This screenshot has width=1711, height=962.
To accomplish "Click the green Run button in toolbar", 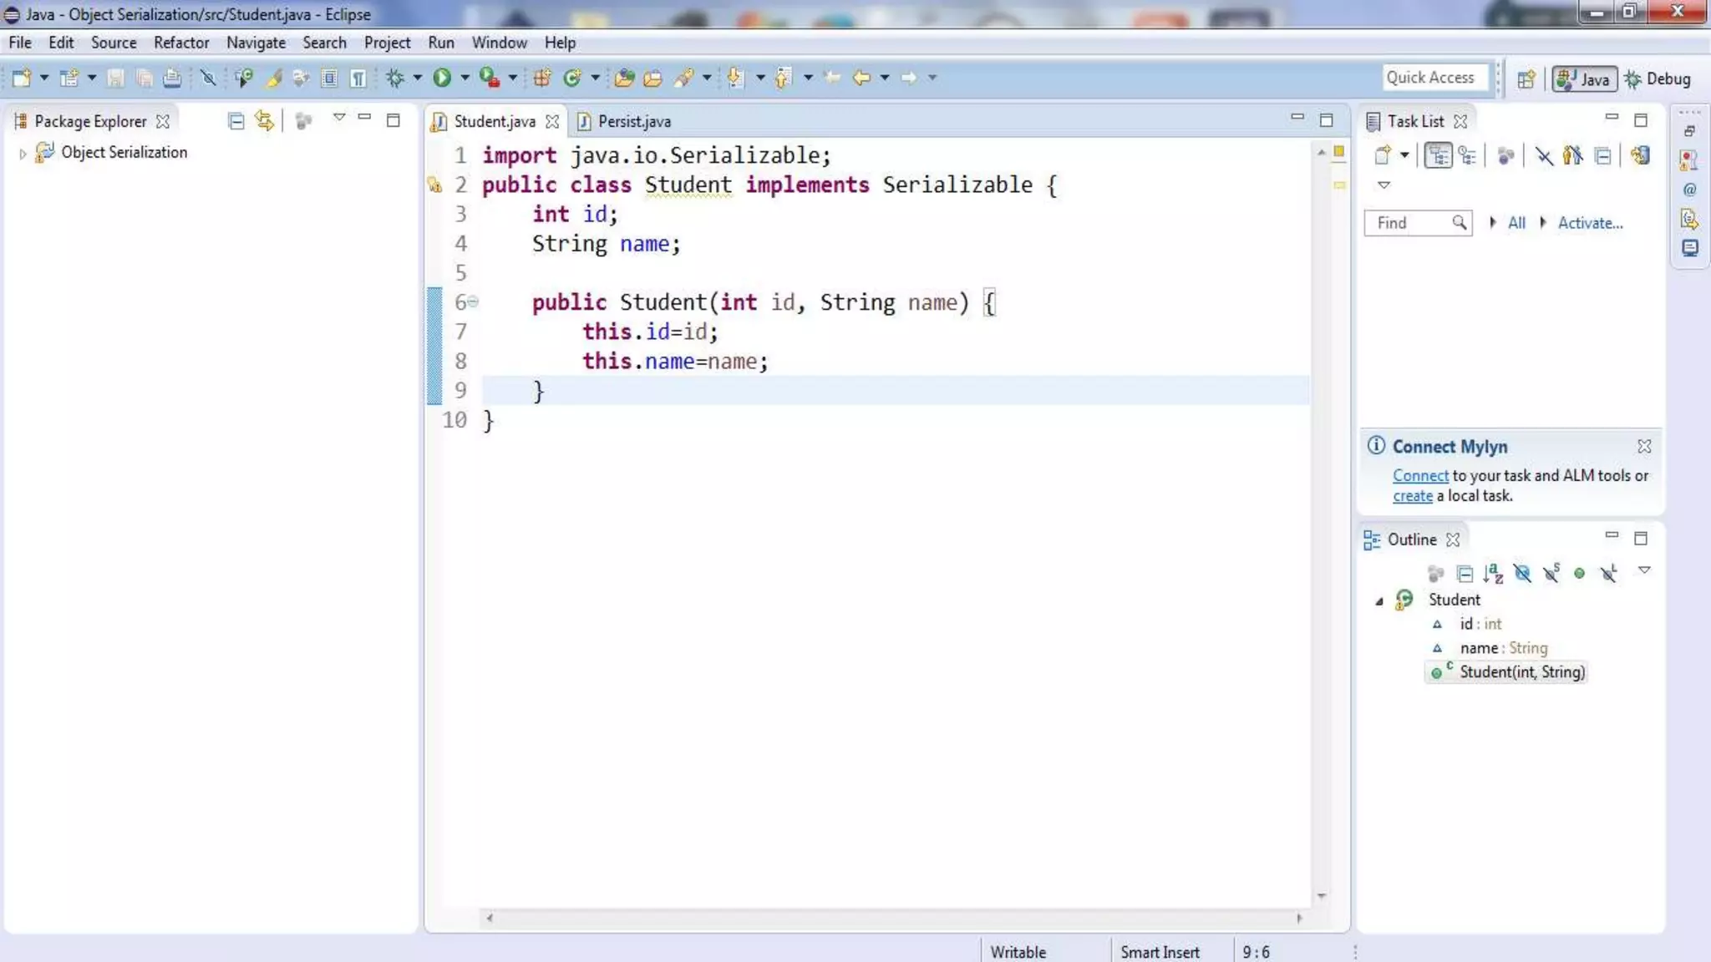I will tap(442, 78).
